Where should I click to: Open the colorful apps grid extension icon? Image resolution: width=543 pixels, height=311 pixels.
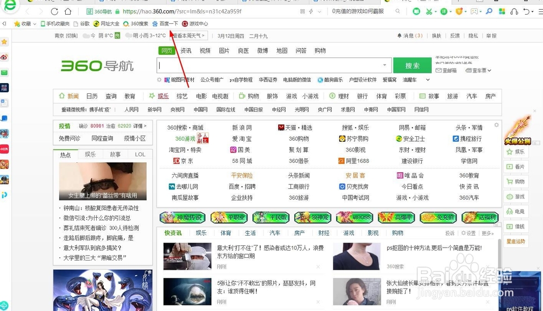coord(502,11)
